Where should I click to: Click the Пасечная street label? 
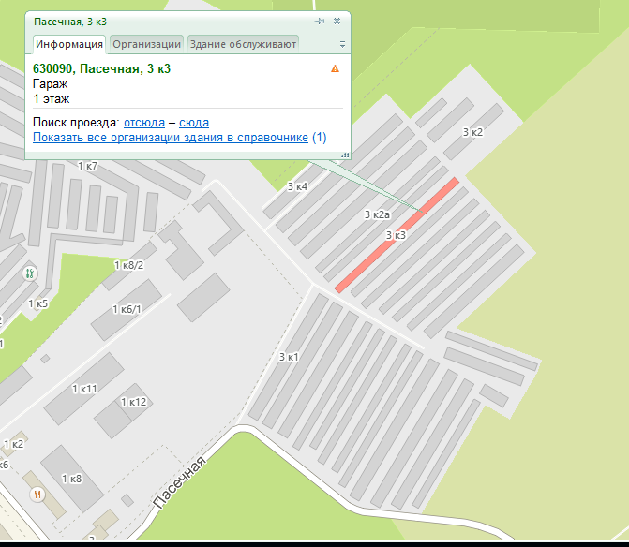(x=178, y=482)
